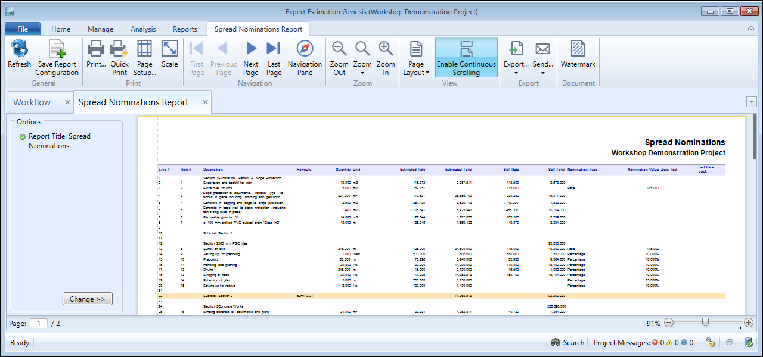
Task: Click the page number input field
Action: coord(39,324)
